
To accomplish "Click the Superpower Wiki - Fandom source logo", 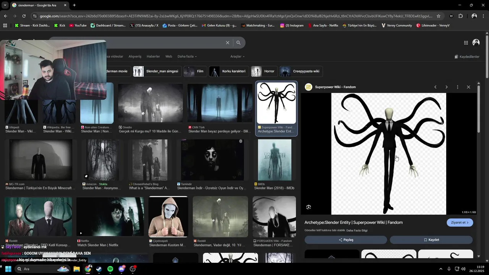I will (308, 87).
